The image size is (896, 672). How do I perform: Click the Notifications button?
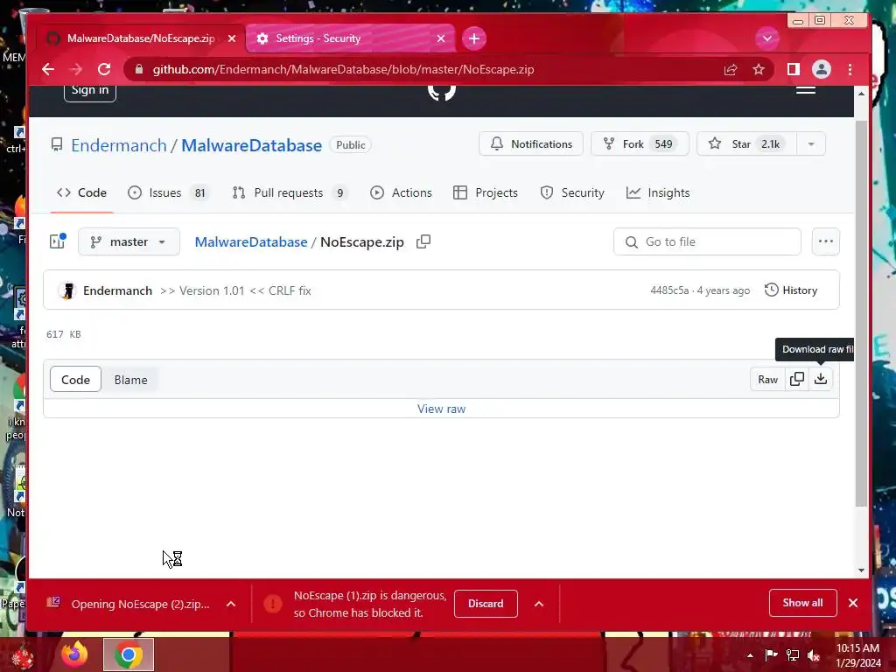coord(531,144)
